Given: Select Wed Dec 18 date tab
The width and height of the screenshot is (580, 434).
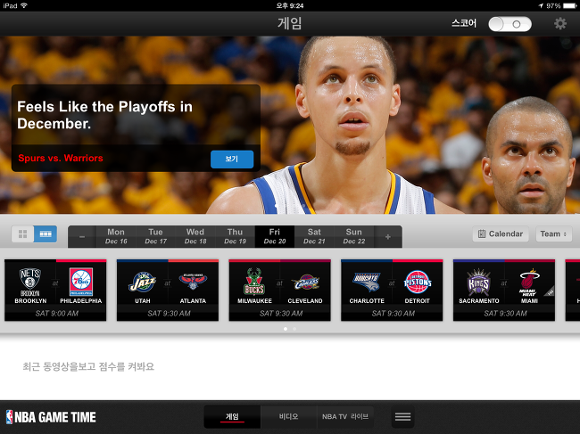Looking at the screenshot, I should (195, 236).
